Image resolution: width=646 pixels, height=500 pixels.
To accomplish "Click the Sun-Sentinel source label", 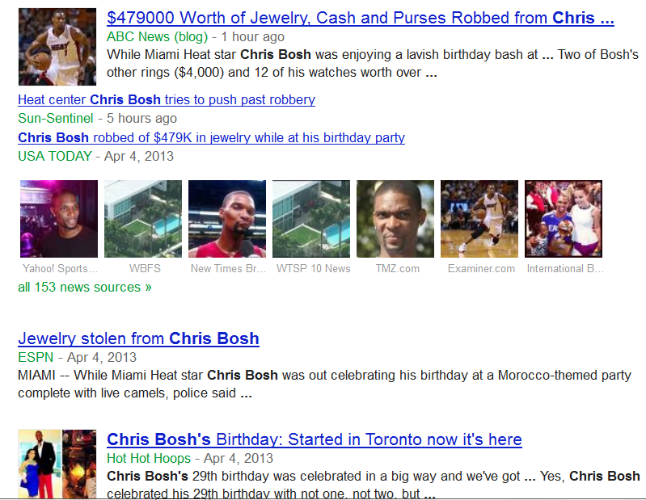I will [x=56, y=118].
